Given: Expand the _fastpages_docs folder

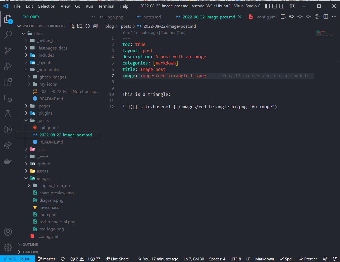Looking at the screenshot, I should [x=26, y=48].
